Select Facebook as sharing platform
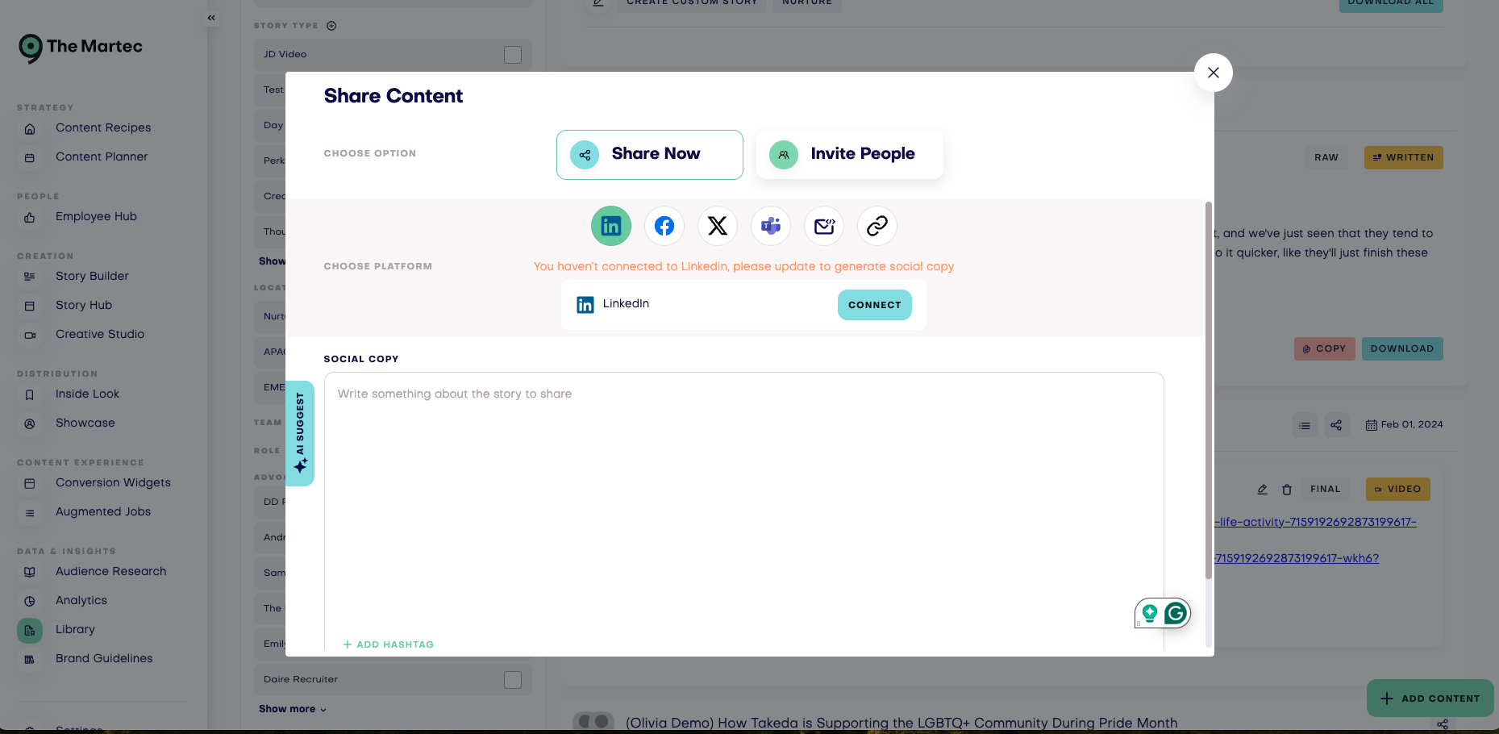 tap(664, 226)
